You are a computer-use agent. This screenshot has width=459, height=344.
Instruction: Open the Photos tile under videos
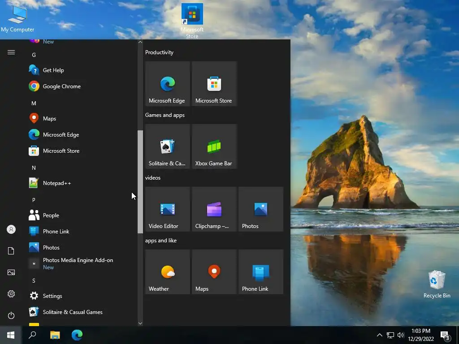(261, 209)
